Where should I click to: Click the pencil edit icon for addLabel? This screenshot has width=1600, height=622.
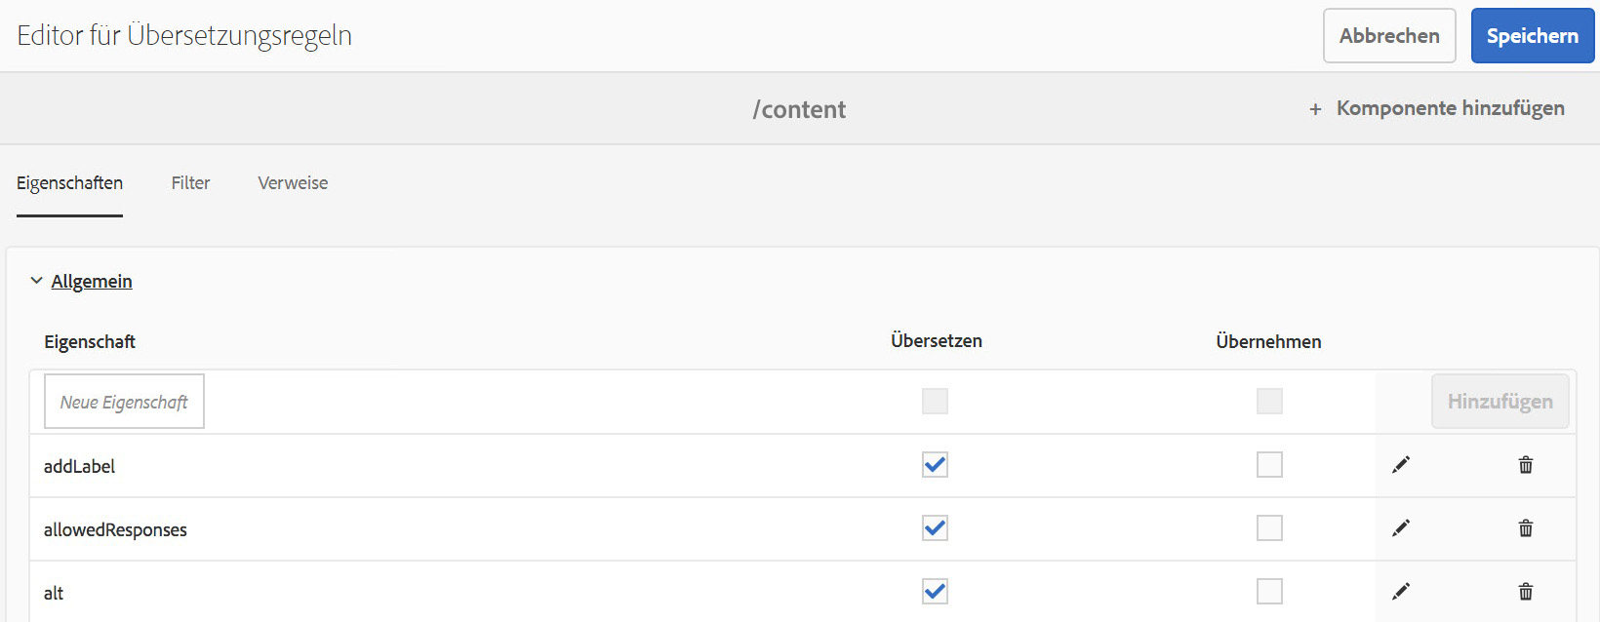[x=1401, y=465]
